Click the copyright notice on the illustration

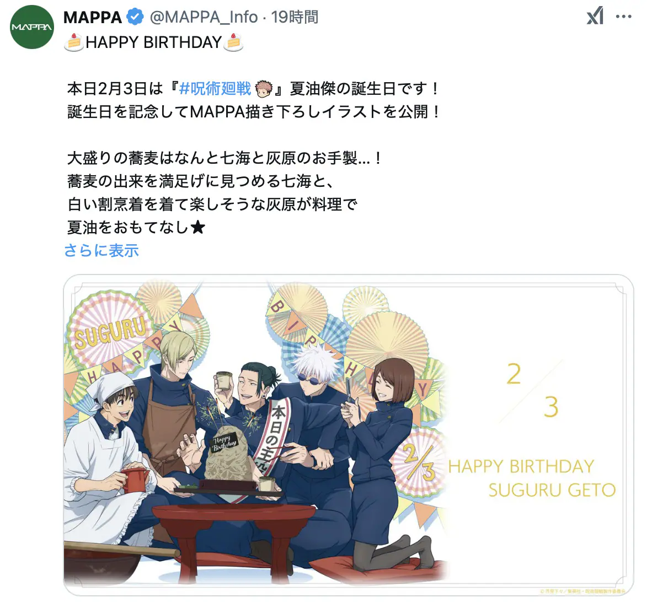[582, 591]
